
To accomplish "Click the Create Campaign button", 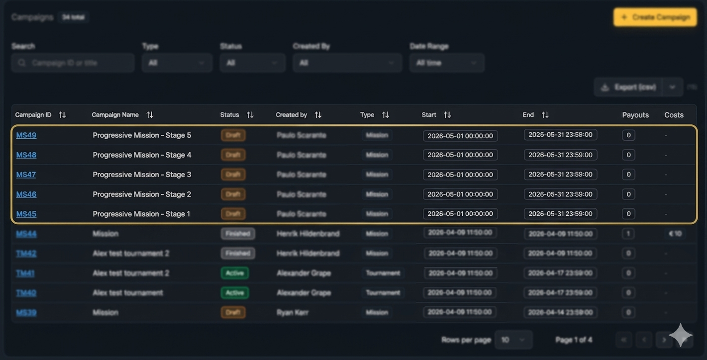I will click(655, 17).
